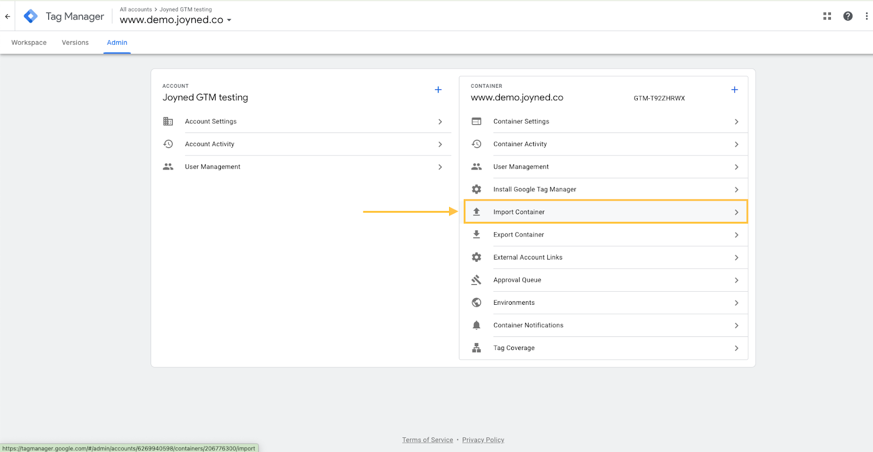Click the Container Settings window icon
Image resolution: width=873 pixels, height=452 pixels.
(x=476, y=122)
